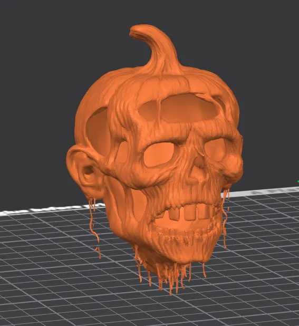Image resolution: width=299 pixels, height=326 pixels.
Task: Click the empty dark viewport background
Action: [x=42, y=83]
